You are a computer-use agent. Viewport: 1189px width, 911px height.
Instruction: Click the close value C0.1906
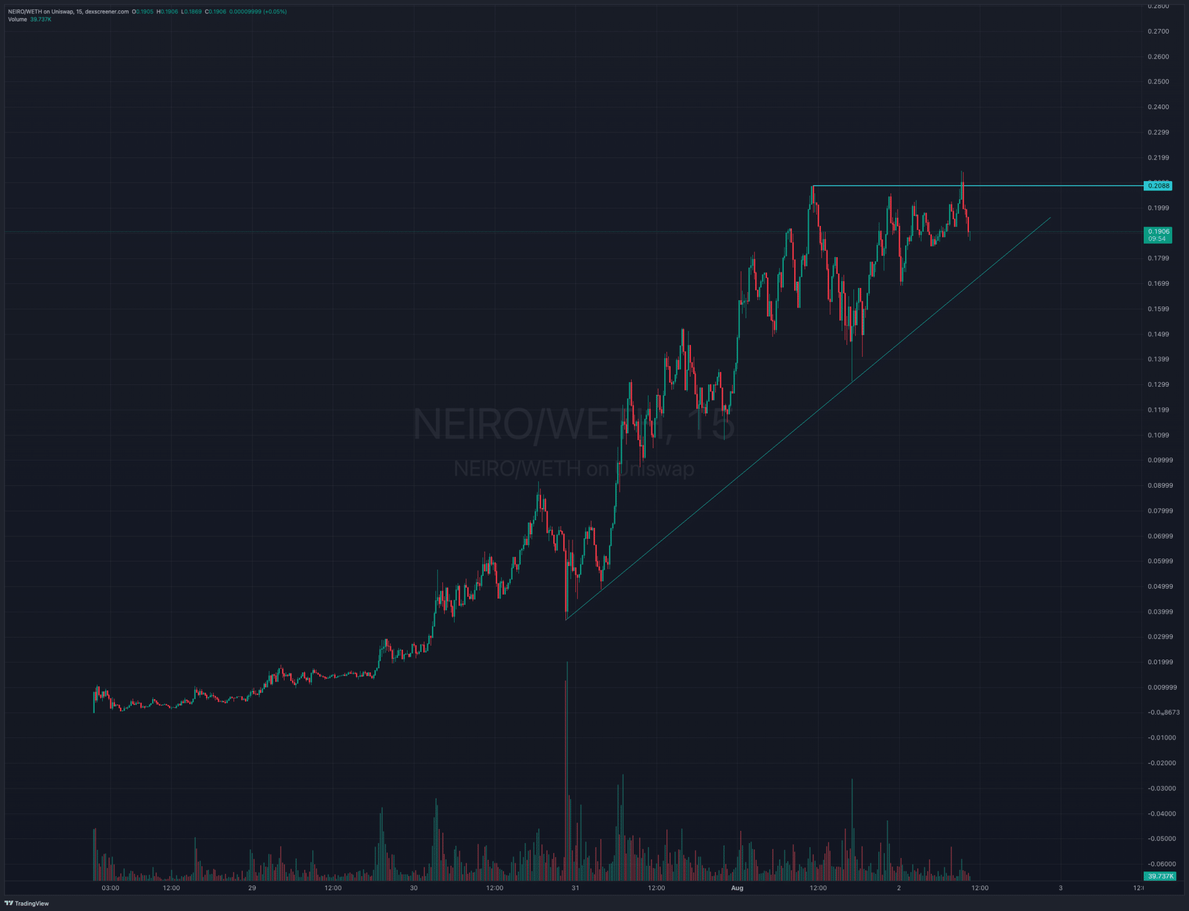pos(215,12)
